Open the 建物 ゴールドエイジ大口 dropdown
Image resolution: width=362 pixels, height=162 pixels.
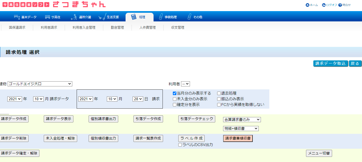point(40,84)
